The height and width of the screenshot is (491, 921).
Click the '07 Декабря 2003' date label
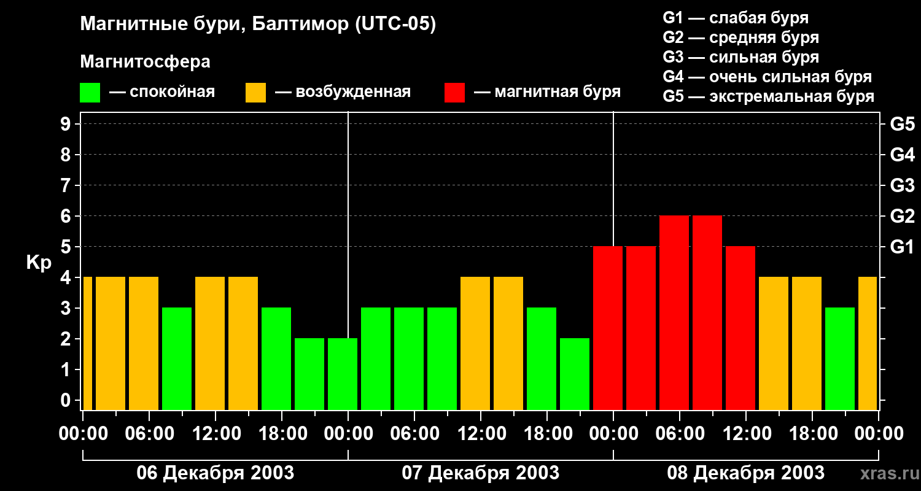tap(480, 473)
